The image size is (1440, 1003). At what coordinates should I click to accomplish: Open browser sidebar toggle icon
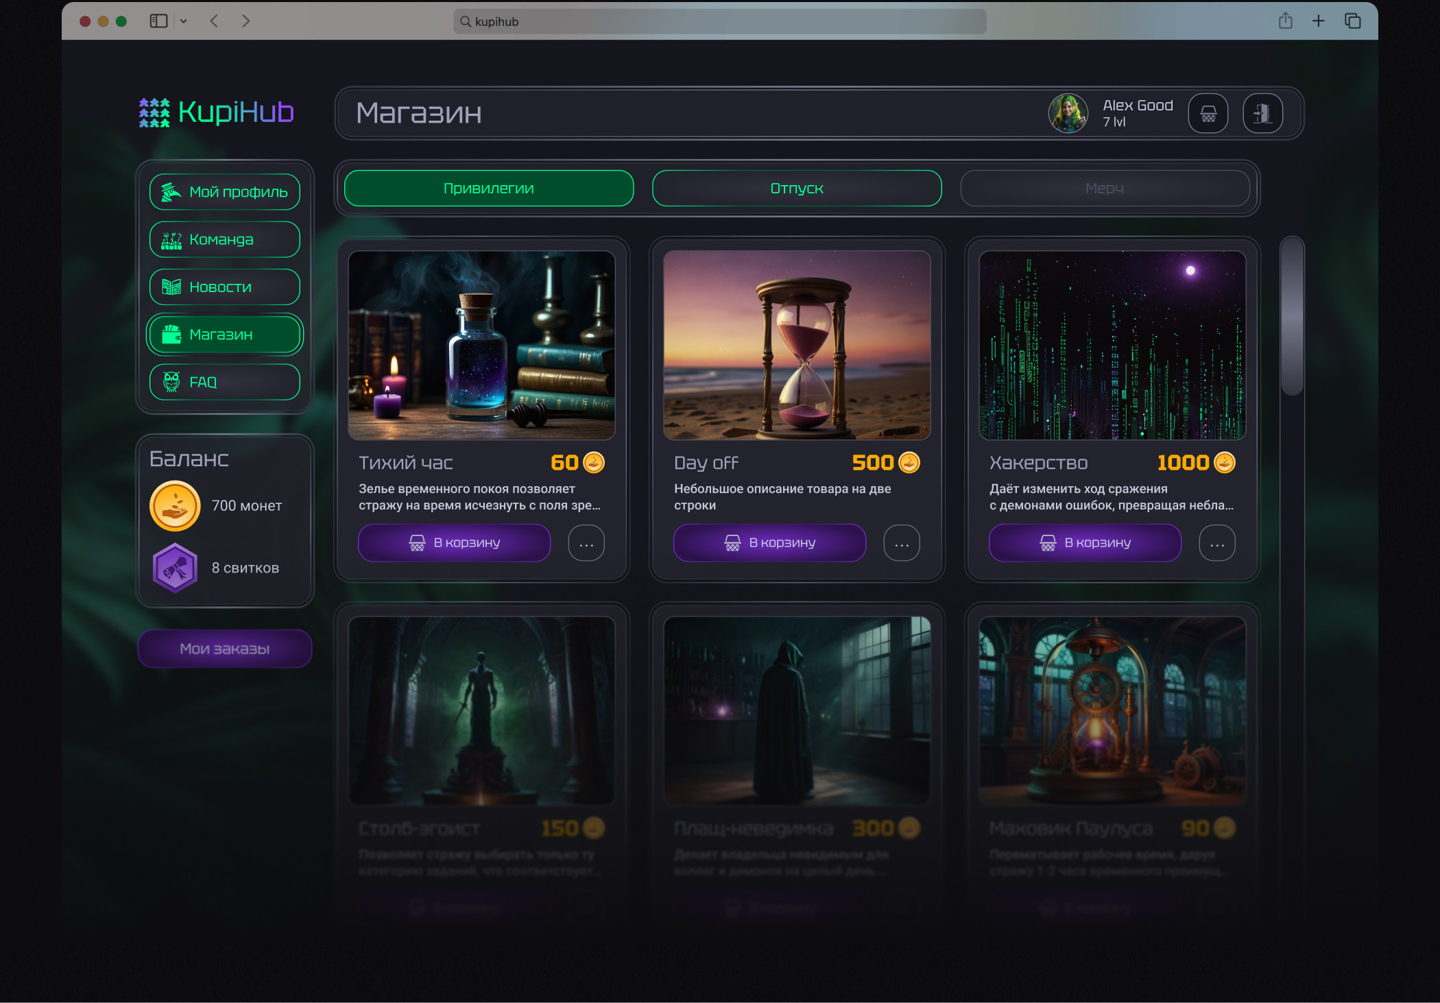tap(158, 21)
